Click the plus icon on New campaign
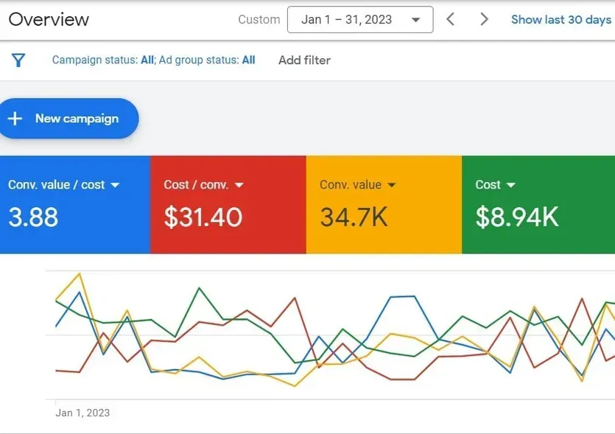Screen dimensions: 615x434 tap(15, 119)
